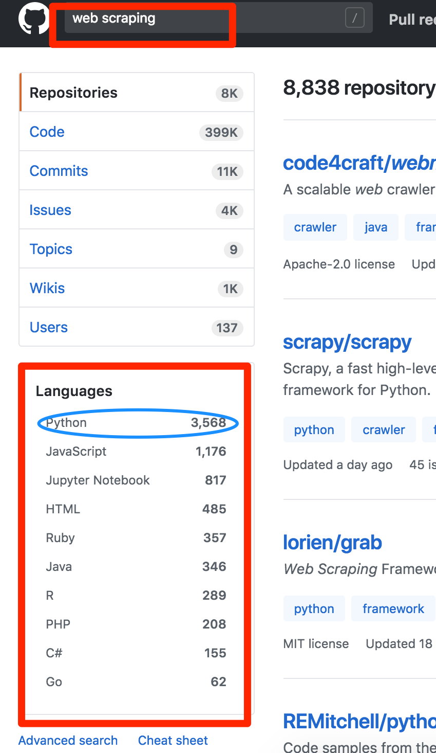Viewport: 436px width, 753px height.
Task: Open the Code results tab
Action: tap(47, 132)
